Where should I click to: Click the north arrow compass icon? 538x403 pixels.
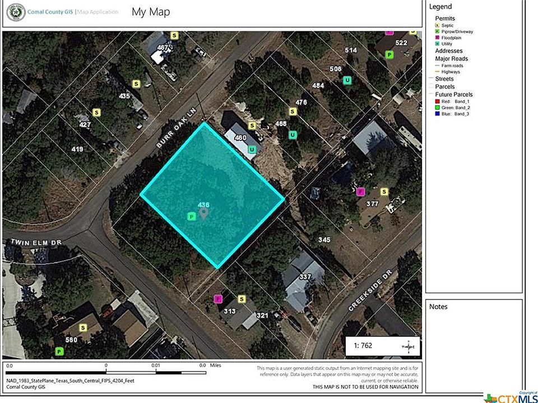point(408,347)
